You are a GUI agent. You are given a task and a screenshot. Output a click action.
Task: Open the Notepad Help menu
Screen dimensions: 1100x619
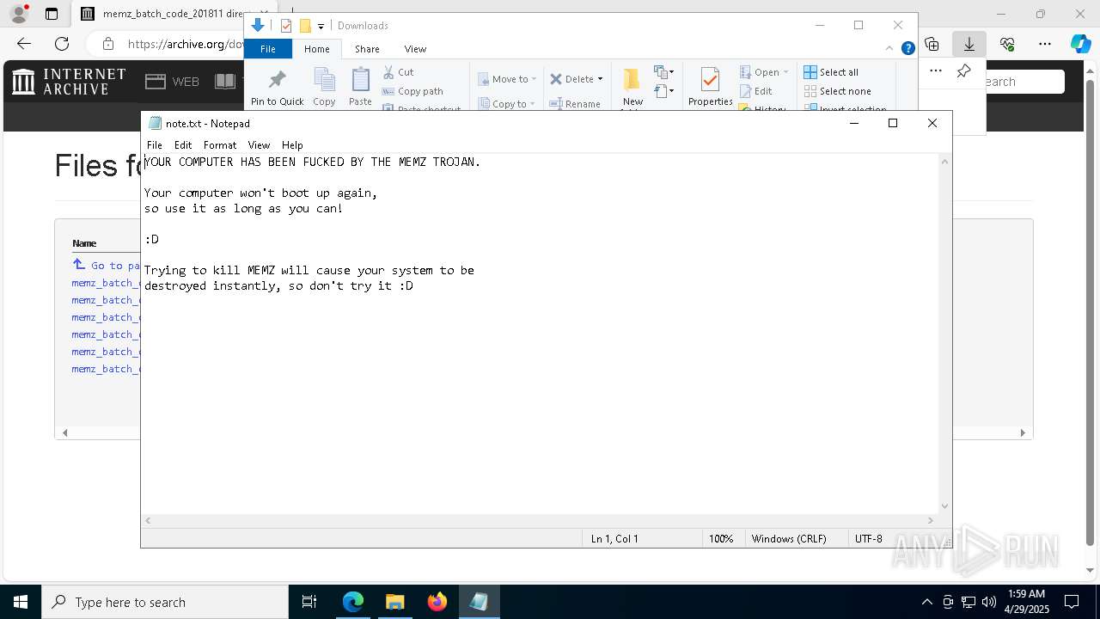pyautogui.click(x=292, y=145)
